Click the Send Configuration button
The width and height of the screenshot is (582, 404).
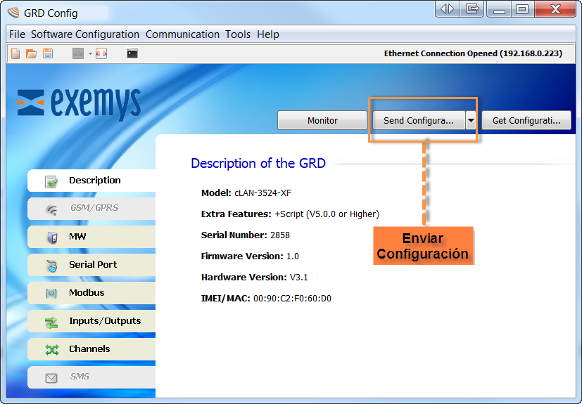418,120
